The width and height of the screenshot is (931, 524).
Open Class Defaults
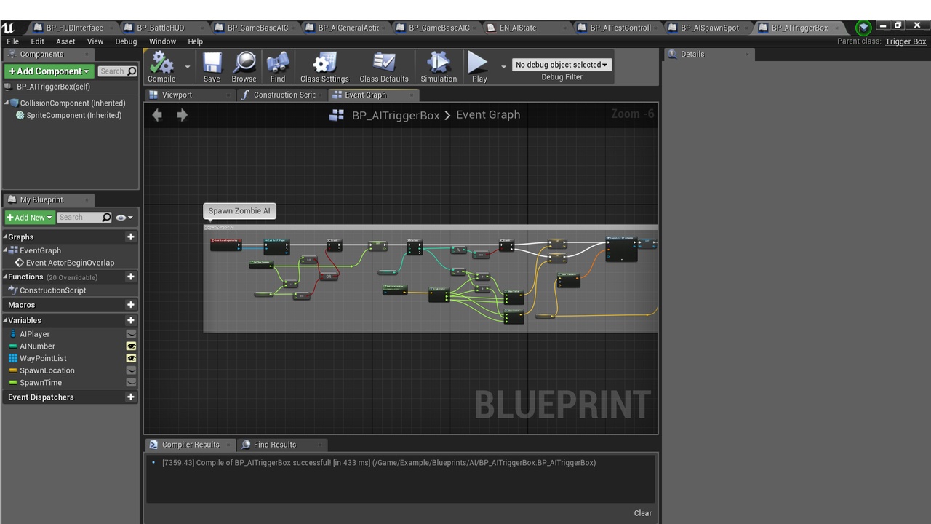pos(383,66)
